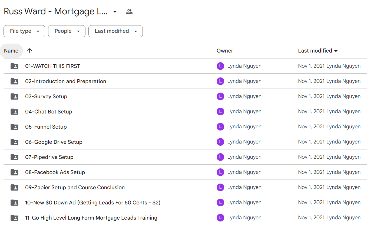Viewport: 367px width, 225px height.
Task: Click owner avatar in 02-Introduction and Preparation row
Action: coord(220,81)
